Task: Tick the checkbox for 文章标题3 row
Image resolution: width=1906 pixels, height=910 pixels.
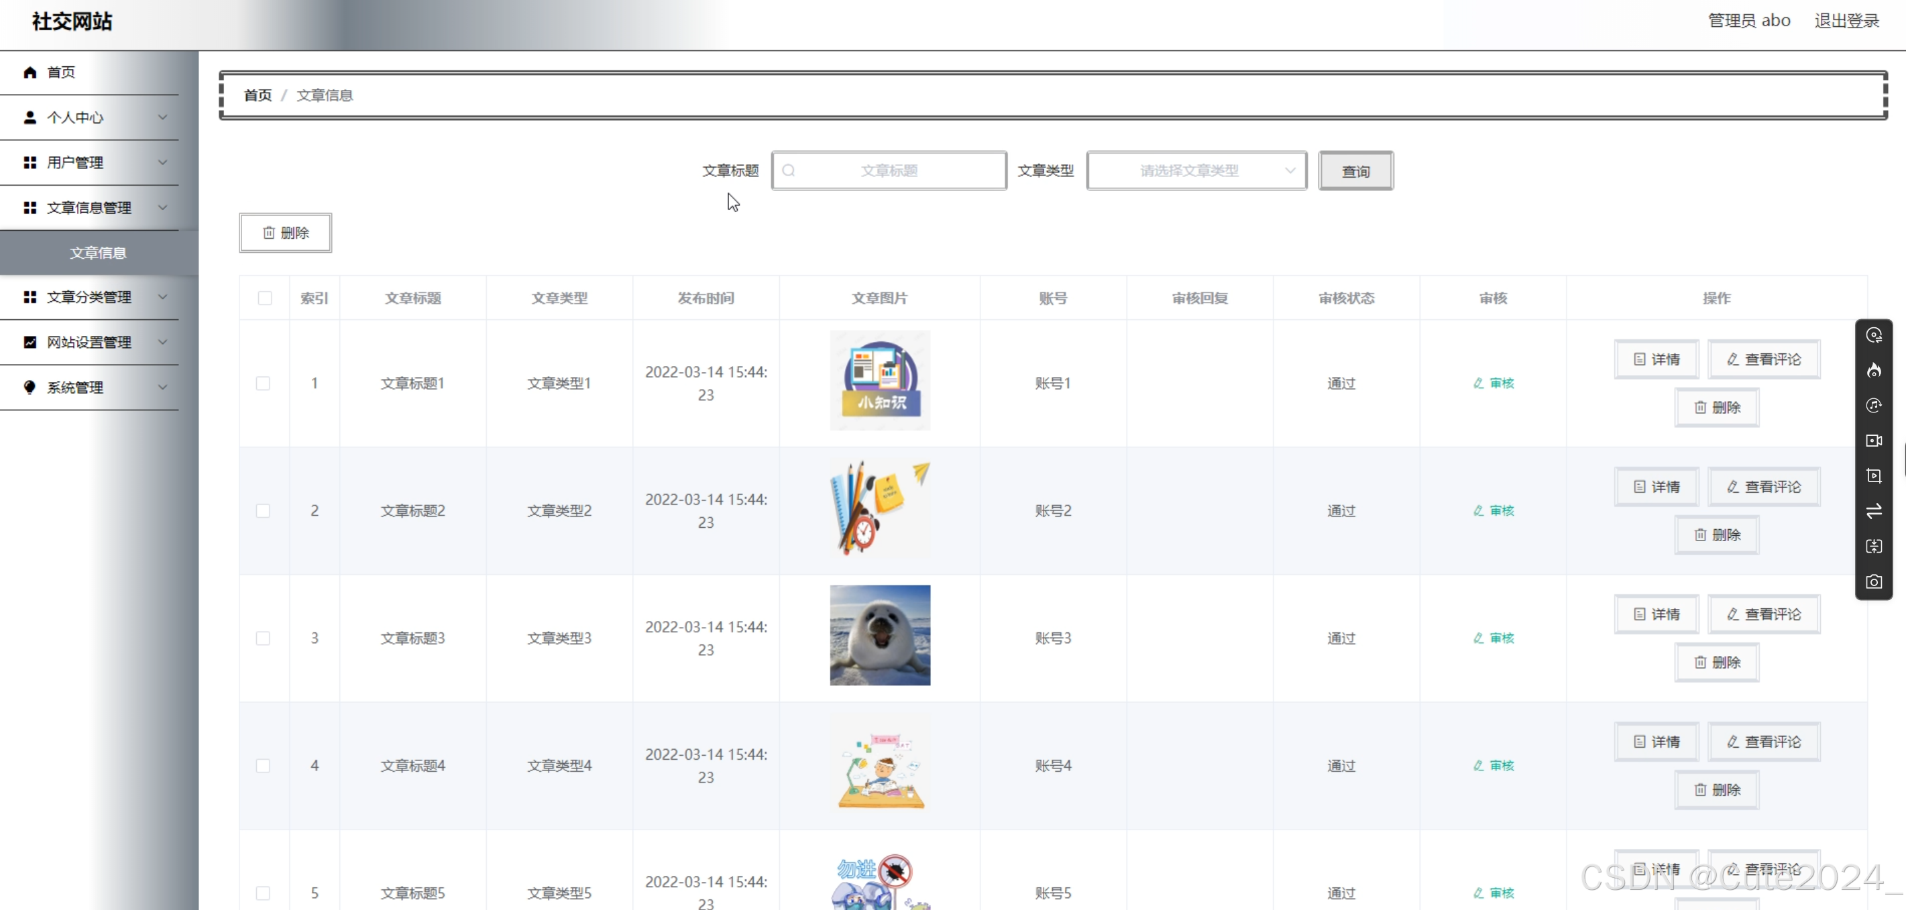Action: 263,638
